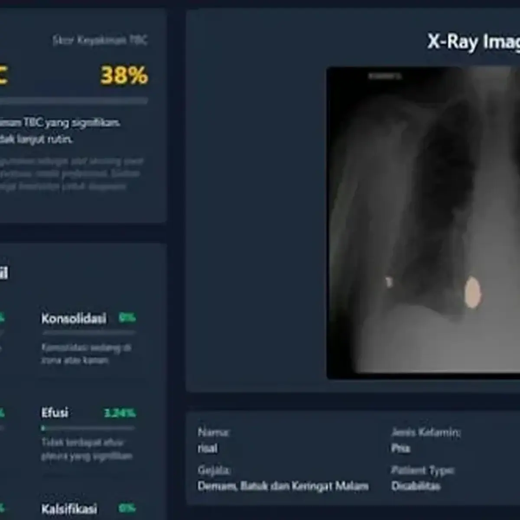Click the TBC confidence progress bar
520x520 pixels.
coord(74,101)
